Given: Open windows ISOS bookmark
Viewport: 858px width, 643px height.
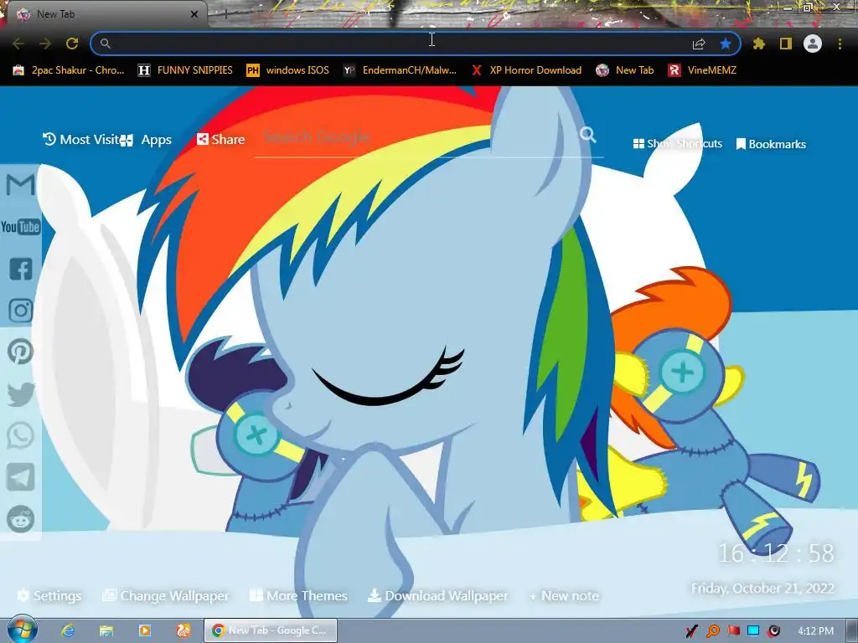Looking at the screenshot, I should pyautogui.click(x=288, y=70).
